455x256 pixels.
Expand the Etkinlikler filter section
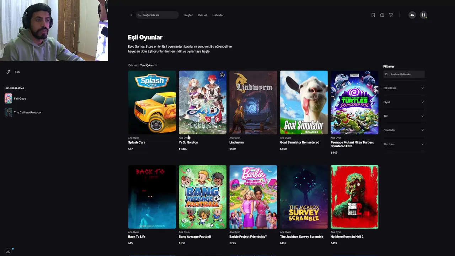404,88
